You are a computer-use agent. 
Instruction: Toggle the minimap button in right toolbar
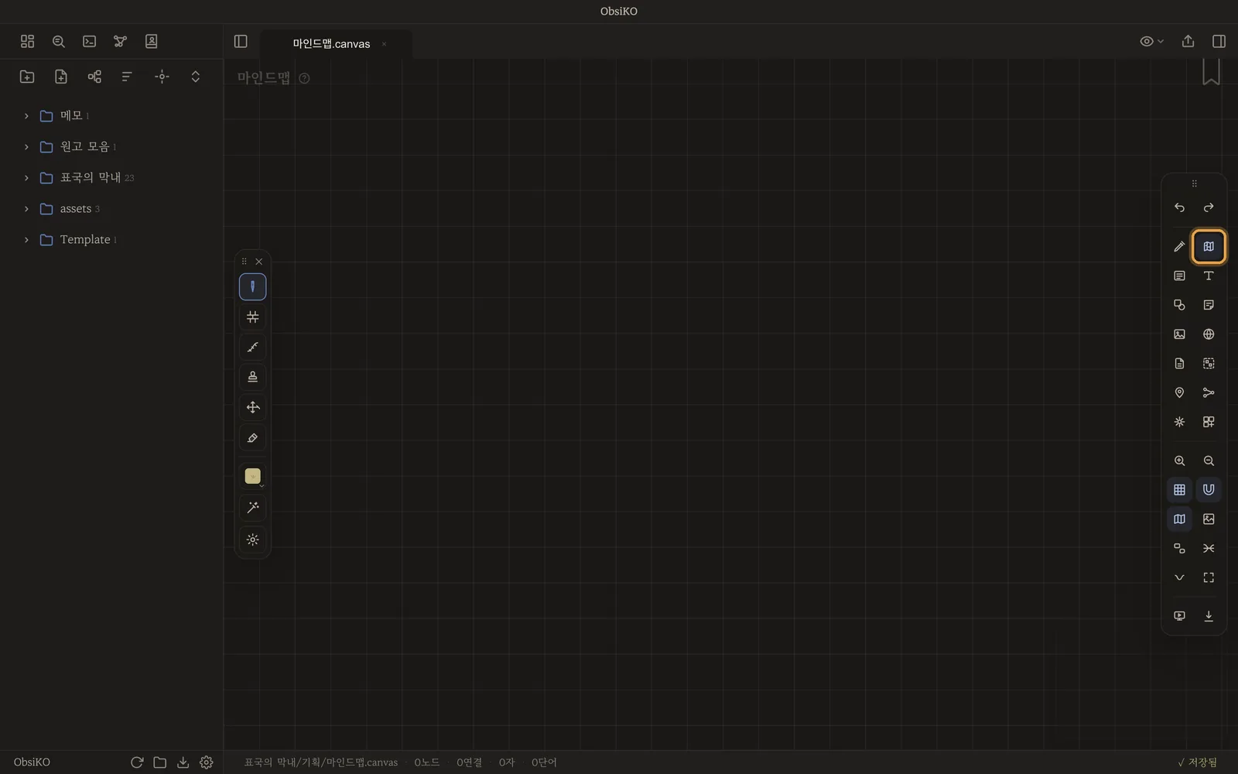pos(1179,519)
